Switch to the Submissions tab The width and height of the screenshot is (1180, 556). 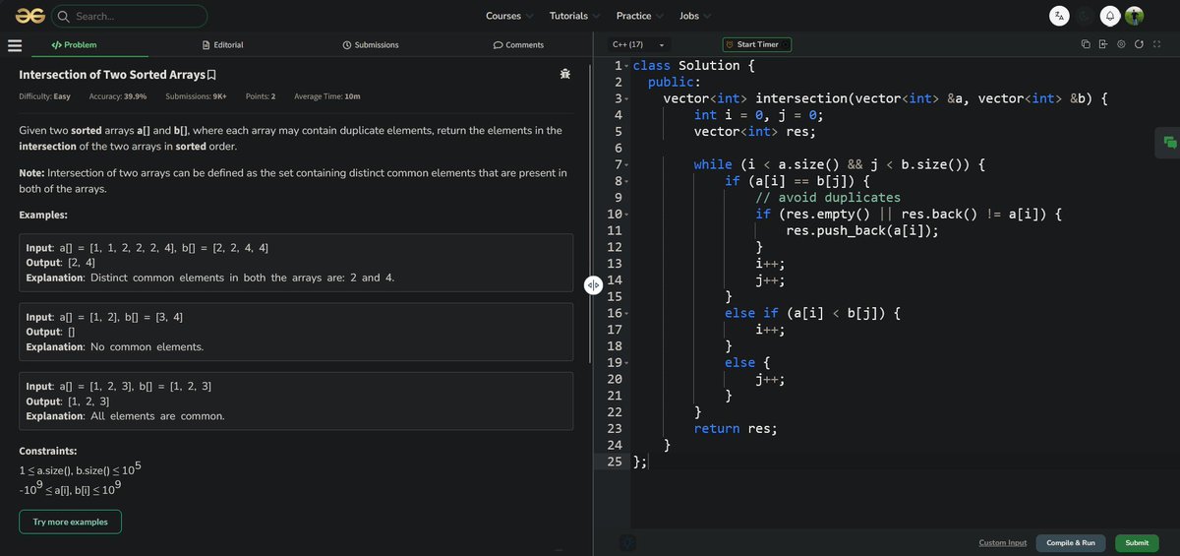(370, 45)
